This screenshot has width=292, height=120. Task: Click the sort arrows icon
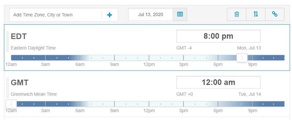(256, 14)
